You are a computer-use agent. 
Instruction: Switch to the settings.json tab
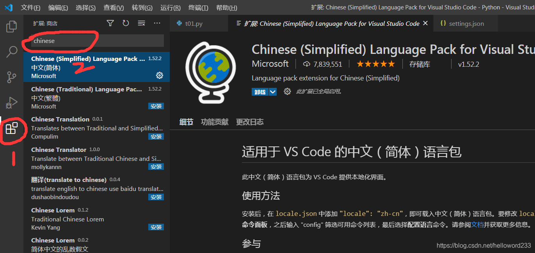(466, 23)
